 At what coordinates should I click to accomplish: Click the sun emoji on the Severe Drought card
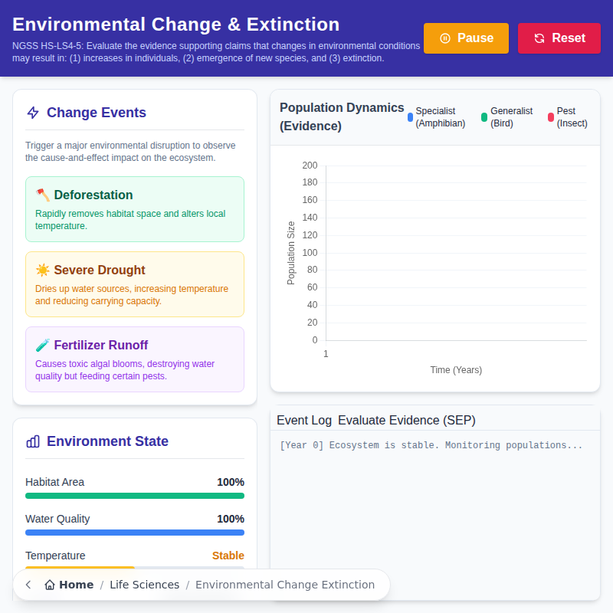44,270
